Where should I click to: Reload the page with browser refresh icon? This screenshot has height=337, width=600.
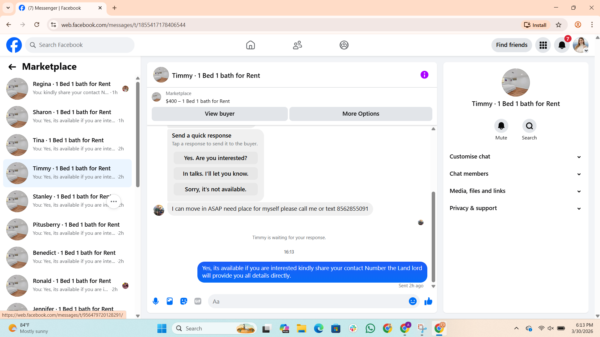point(37,25)
